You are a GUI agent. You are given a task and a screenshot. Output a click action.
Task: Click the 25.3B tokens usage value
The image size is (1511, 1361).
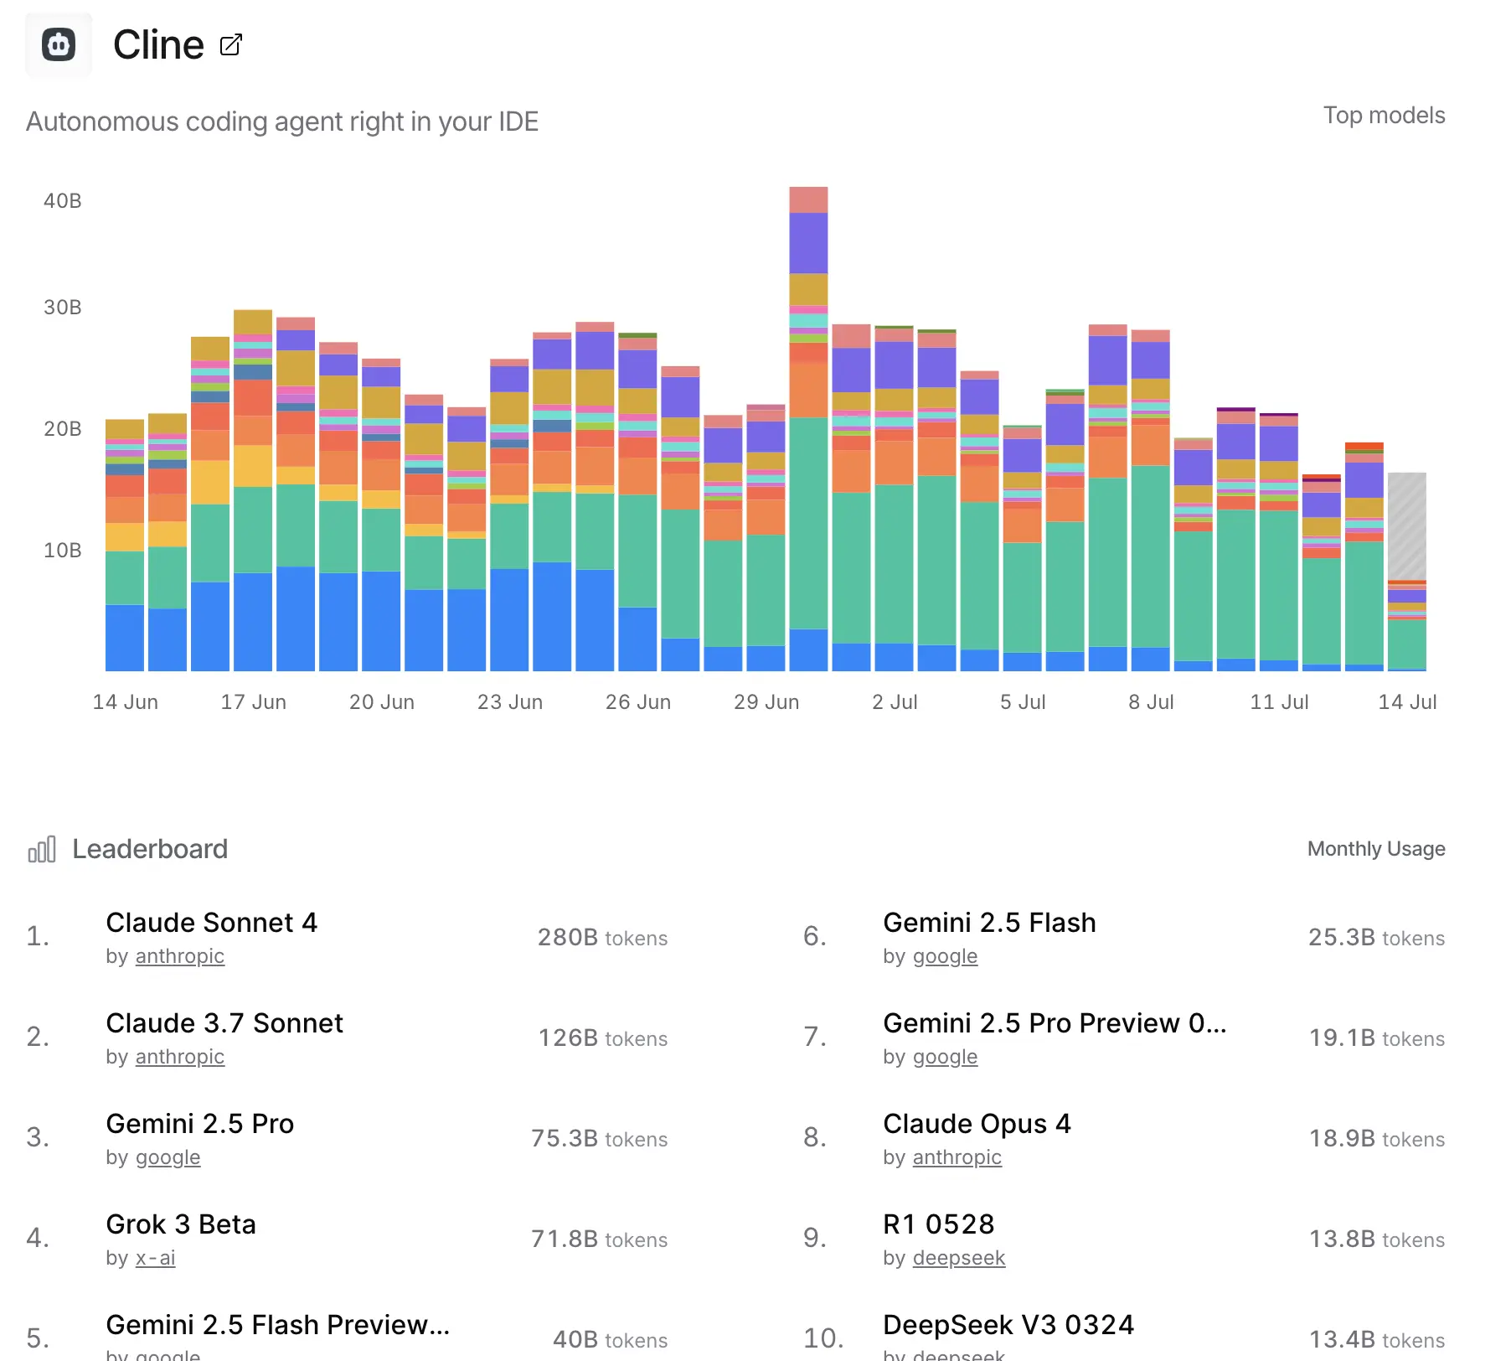click(1377, 938)
